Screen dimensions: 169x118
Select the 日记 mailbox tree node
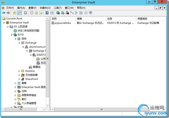click(x=43, y=63)
